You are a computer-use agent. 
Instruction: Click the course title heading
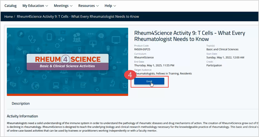[x=190, y=36]
